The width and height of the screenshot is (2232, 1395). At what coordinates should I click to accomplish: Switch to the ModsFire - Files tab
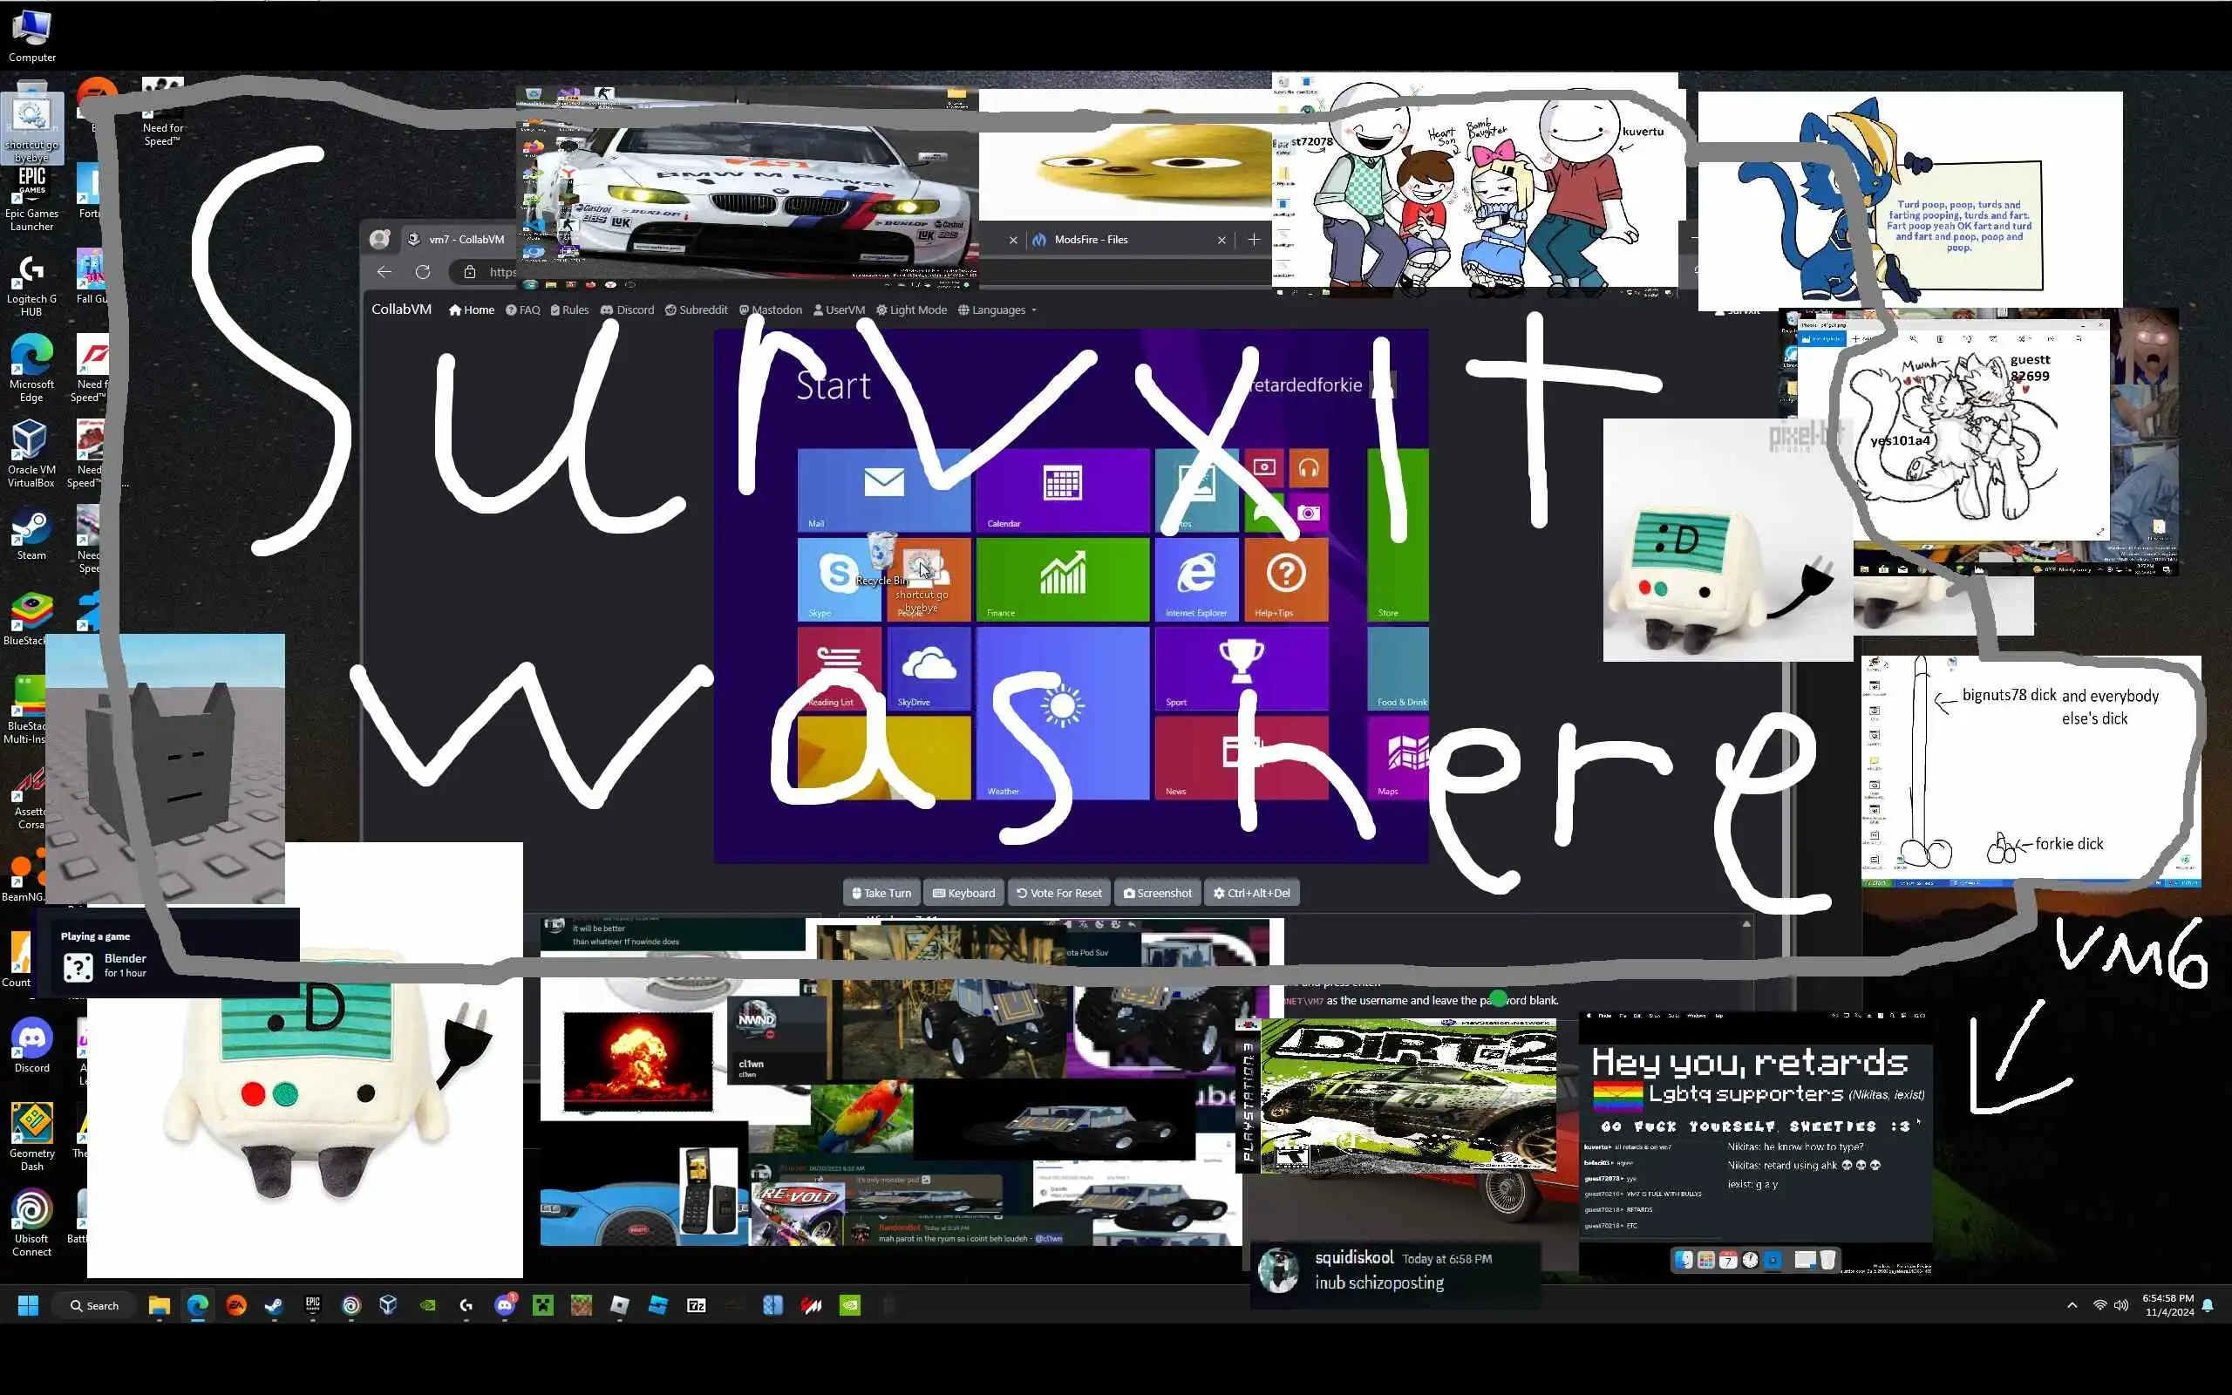point(1091,240)
